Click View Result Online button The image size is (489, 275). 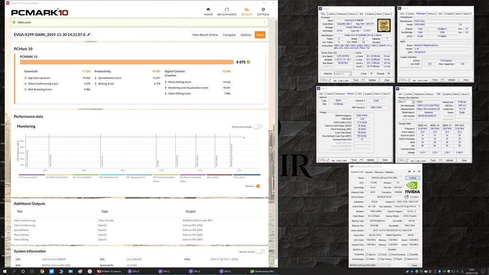click(205, 34)
